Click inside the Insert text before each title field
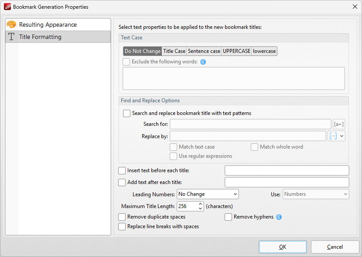 pos(287,170)
